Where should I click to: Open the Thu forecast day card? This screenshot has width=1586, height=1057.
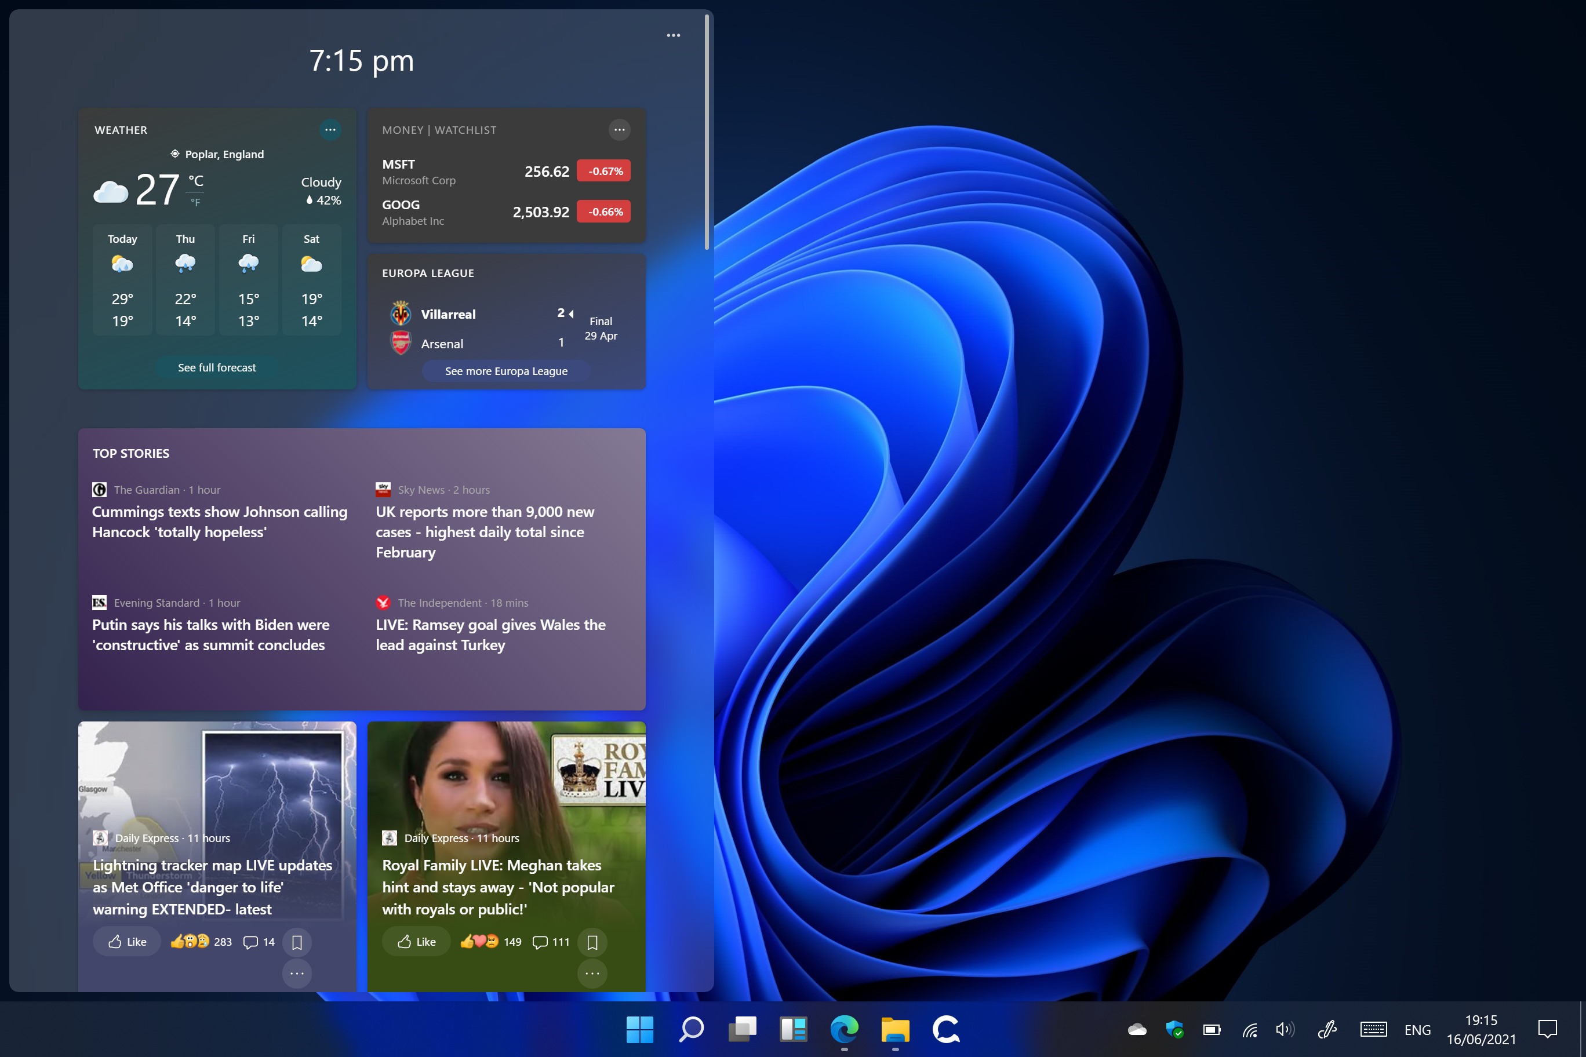185,280
